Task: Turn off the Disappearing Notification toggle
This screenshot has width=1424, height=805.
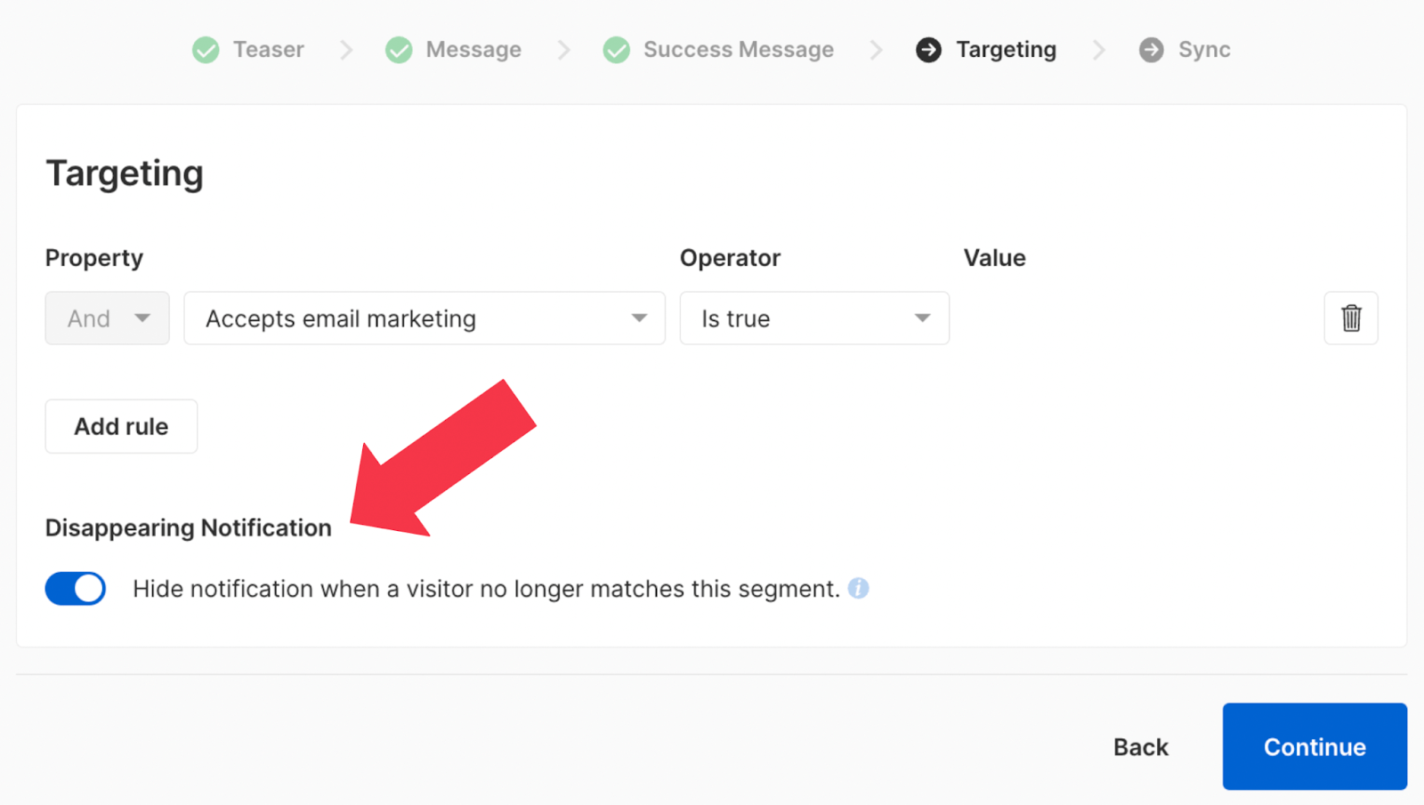Action: (x=76, y=588)
